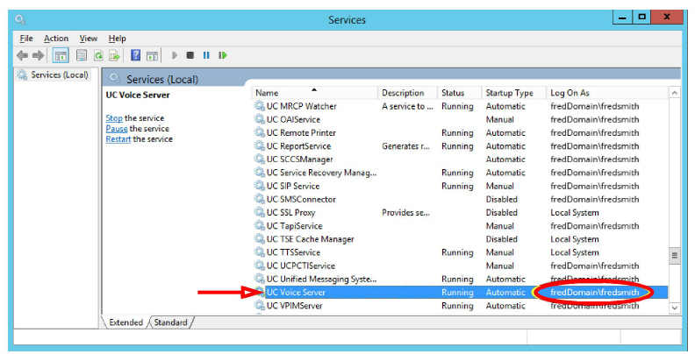Click the UC TTSService gear icon
695x354 pixels.
tap(259, 251)
